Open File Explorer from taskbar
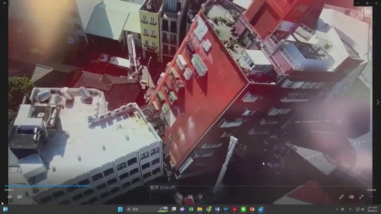The width and height of the screenshot is (381, 214). [x=200, y=209]
